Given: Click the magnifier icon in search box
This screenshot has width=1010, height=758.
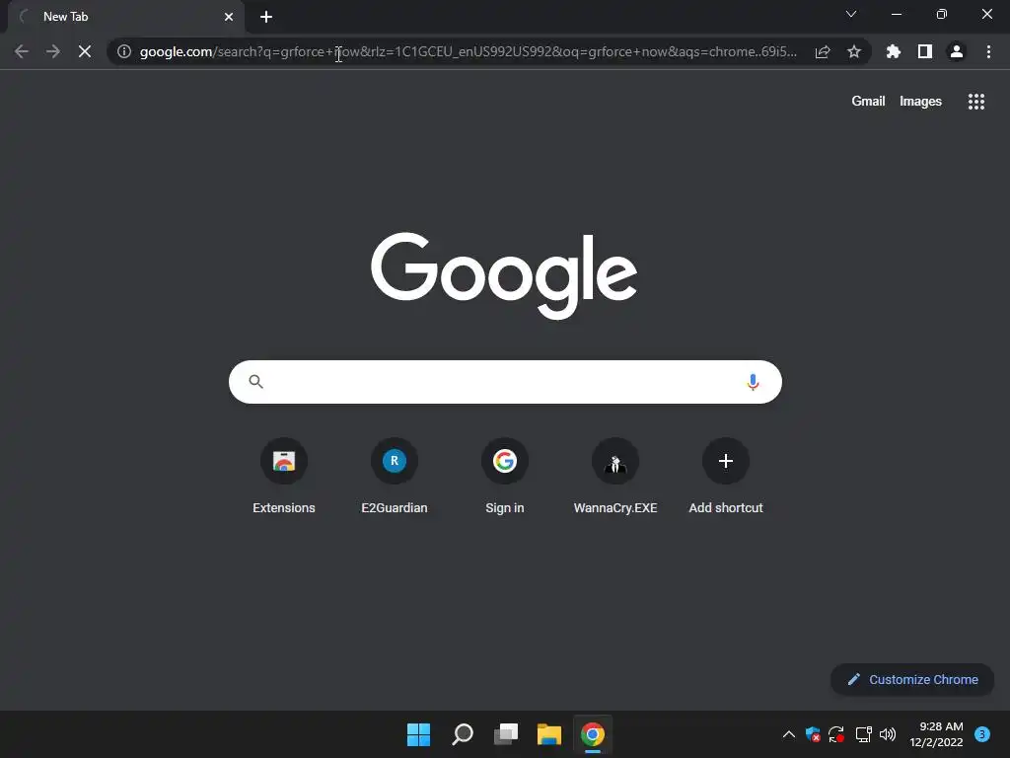Looking at the screenshot, I should (255, 382).
